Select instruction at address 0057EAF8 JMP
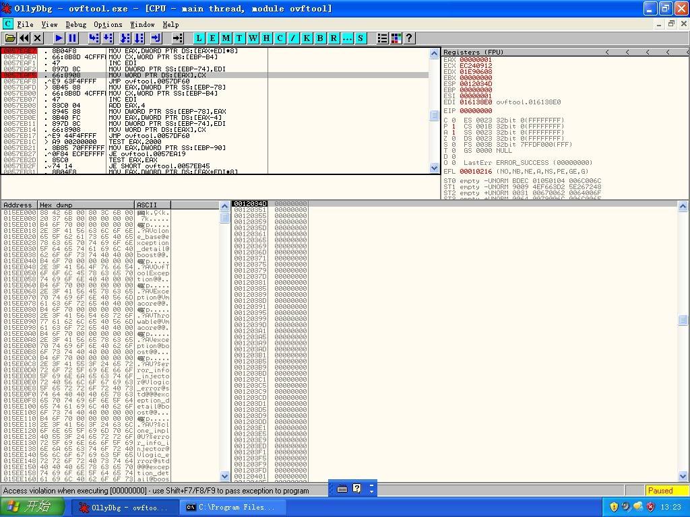 click(x=215, y=81)
